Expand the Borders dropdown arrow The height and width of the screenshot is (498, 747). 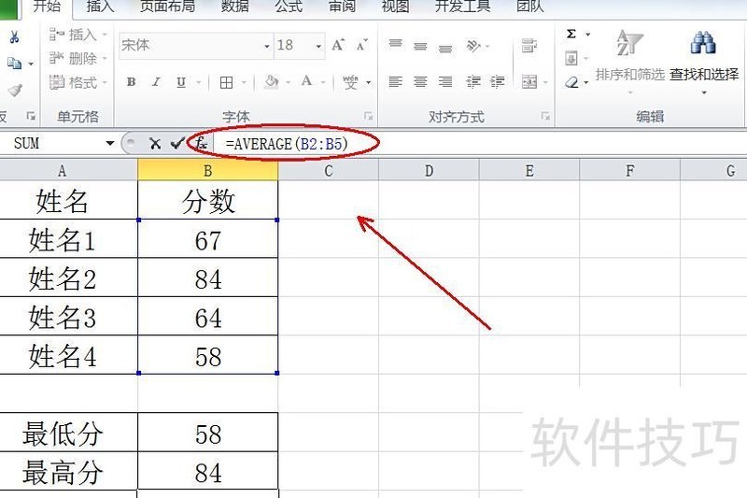(244, 83)
